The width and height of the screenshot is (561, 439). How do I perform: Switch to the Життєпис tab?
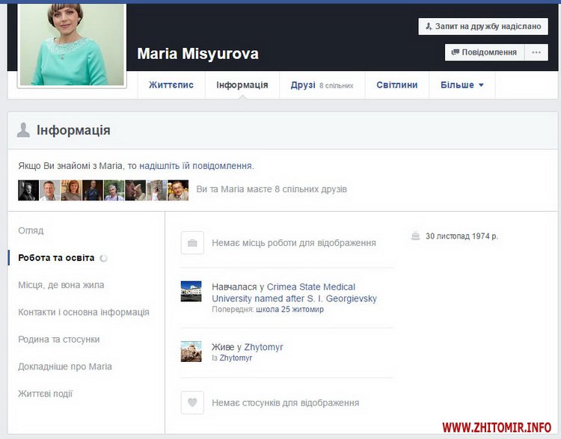171,85
